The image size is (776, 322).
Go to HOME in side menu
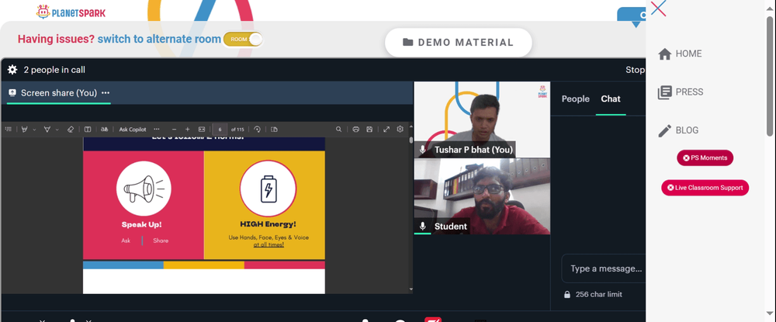point(680,54)
